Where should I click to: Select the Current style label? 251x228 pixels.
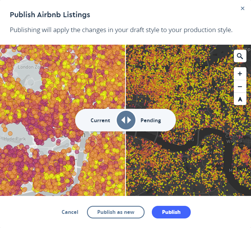(100, 120)
